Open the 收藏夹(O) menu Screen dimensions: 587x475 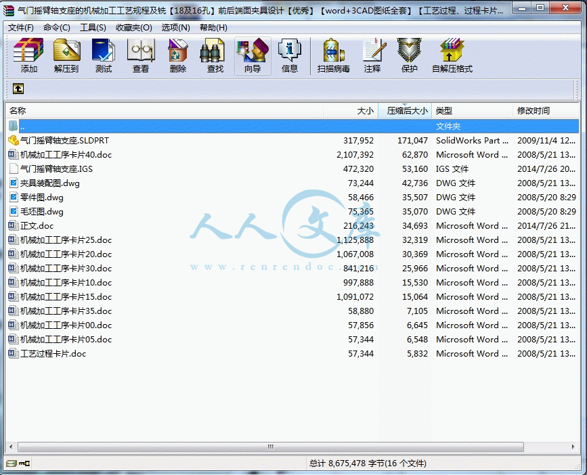(x=133, y=28)
